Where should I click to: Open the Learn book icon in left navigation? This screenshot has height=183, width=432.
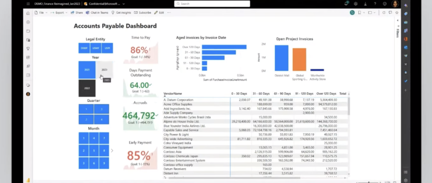[28, 75]
